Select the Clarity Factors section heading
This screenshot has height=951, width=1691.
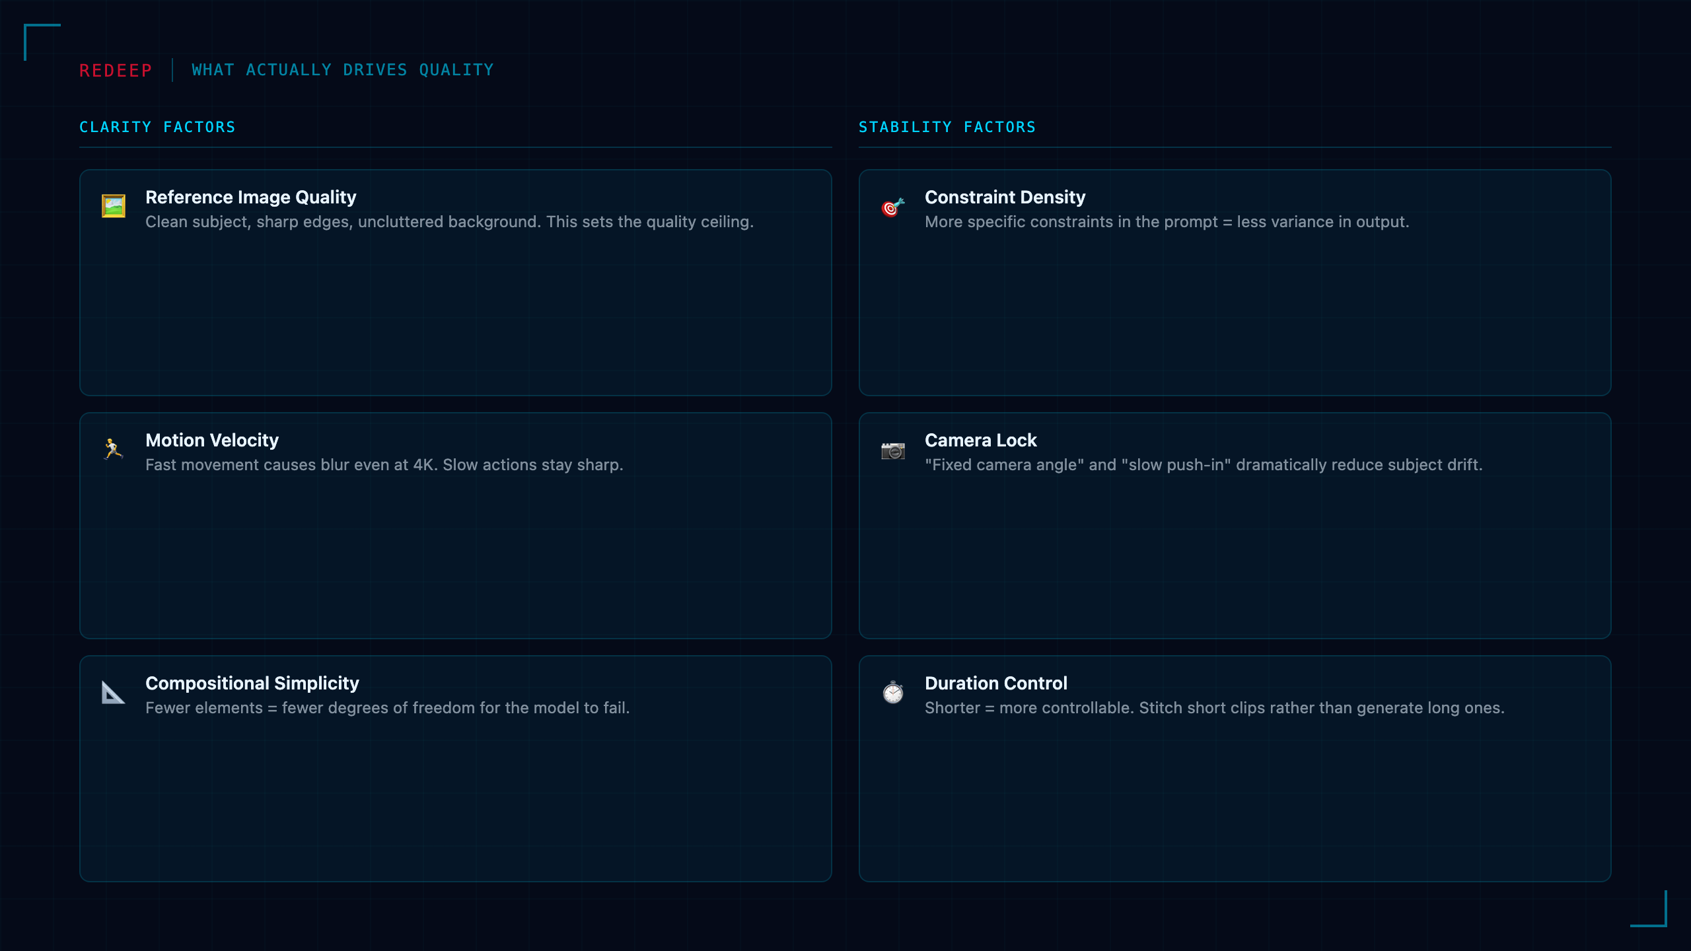pos(157,127)
